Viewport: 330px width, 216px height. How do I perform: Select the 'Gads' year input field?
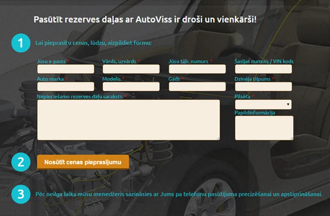coord(197,87)
